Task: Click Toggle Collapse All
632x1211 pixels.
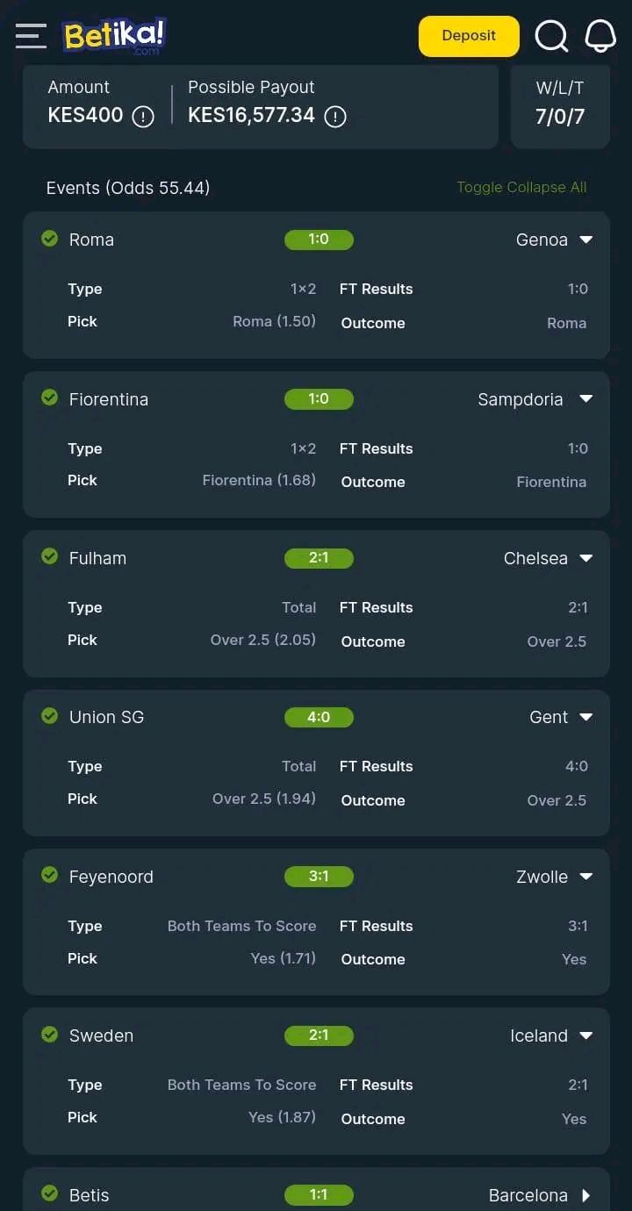Action: [521, 187]
